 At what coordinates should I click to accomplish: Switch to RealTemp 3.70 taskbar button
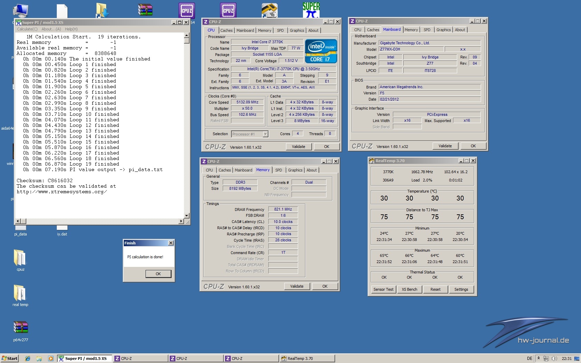point(307,359)
